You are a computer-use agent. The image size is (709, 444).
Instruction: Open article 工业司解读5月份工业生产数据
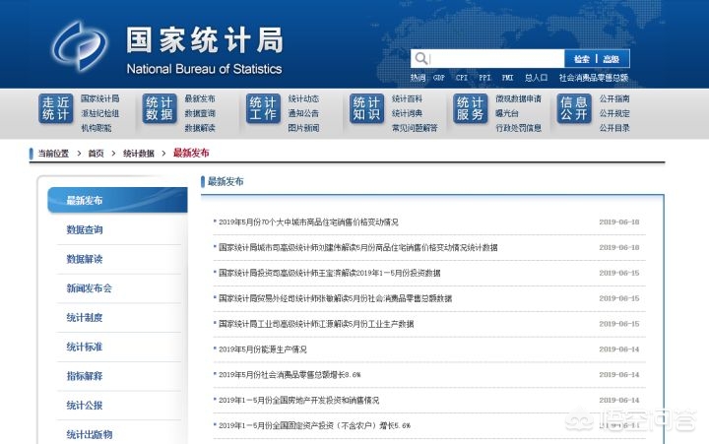coord(316,324)
